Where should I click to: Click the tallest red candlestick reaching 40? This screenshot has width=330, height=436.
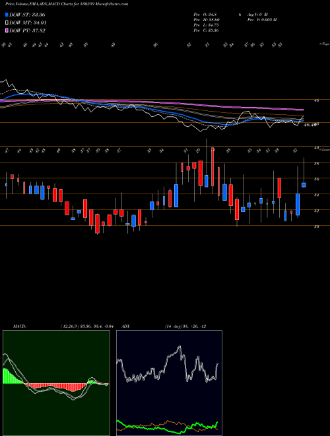(213, 167)
